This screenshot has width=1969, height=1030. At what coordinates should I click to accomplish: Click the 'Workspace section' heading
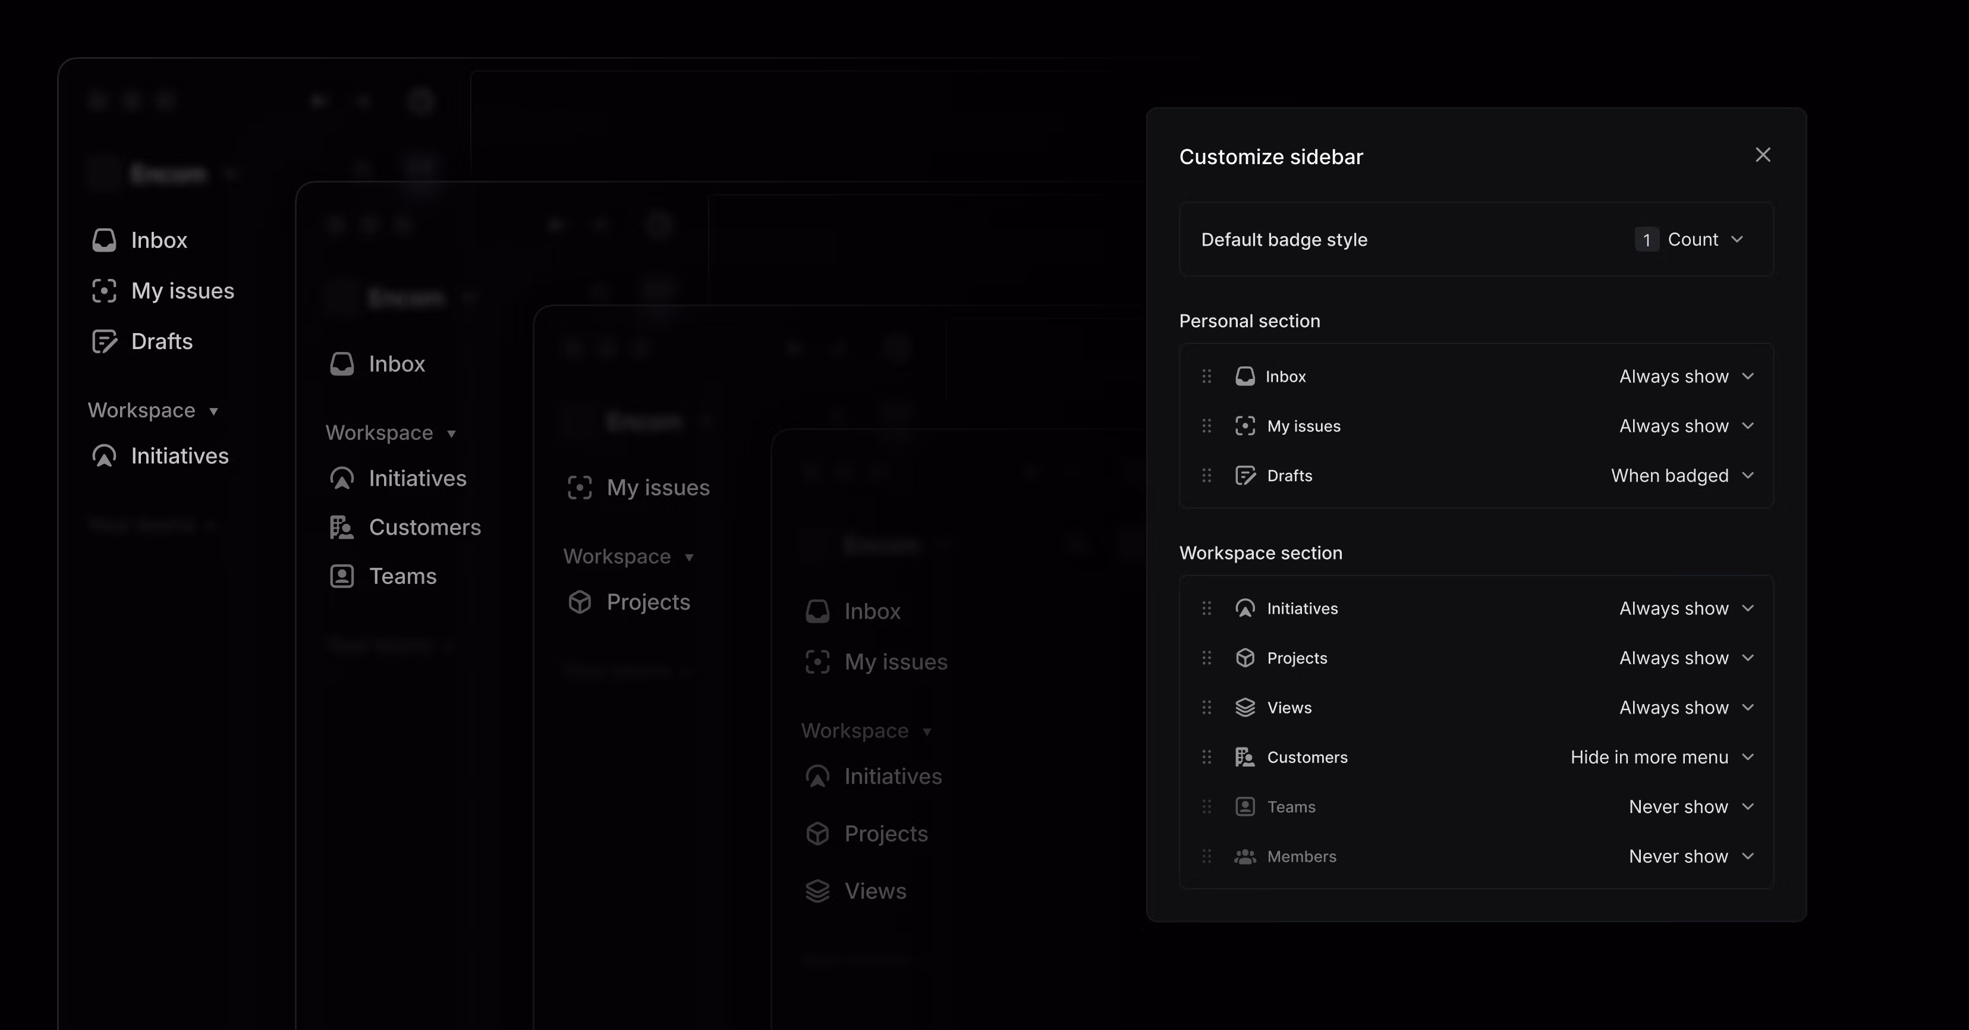pos(1260,553)
